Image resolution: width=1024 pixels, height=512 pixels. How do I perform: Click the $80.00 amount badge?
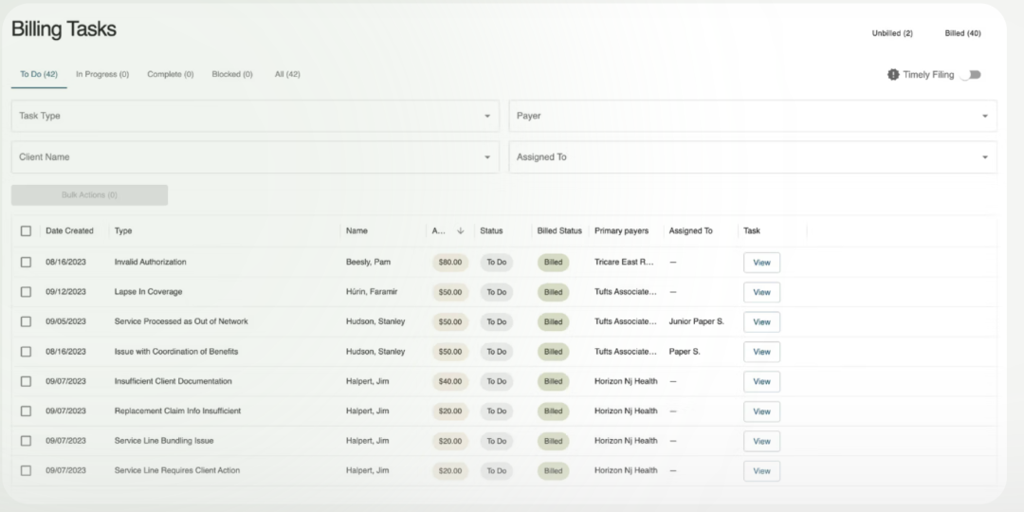pyautogui.click(x=450, y=263)
